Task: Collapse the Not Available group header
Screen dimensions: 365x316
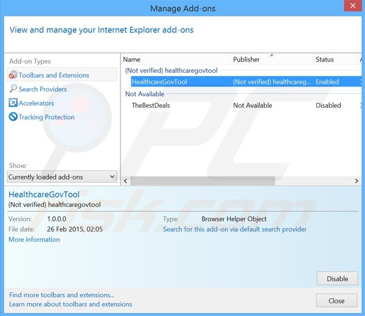Action: coord(145,94)
